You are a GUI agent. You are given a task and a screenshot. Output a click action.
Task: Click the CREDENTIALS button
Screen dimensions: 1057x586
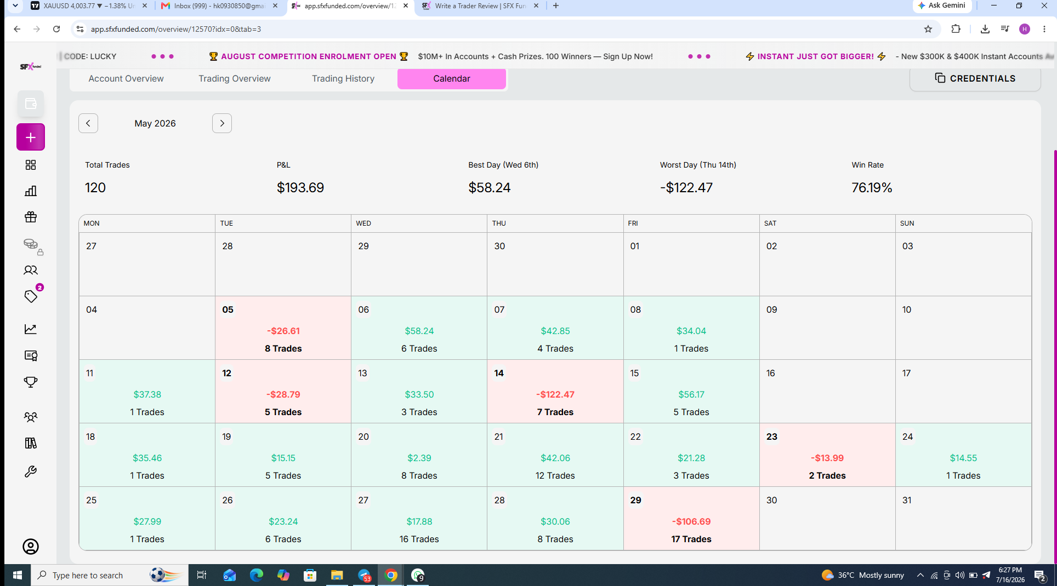click(975, 78)
